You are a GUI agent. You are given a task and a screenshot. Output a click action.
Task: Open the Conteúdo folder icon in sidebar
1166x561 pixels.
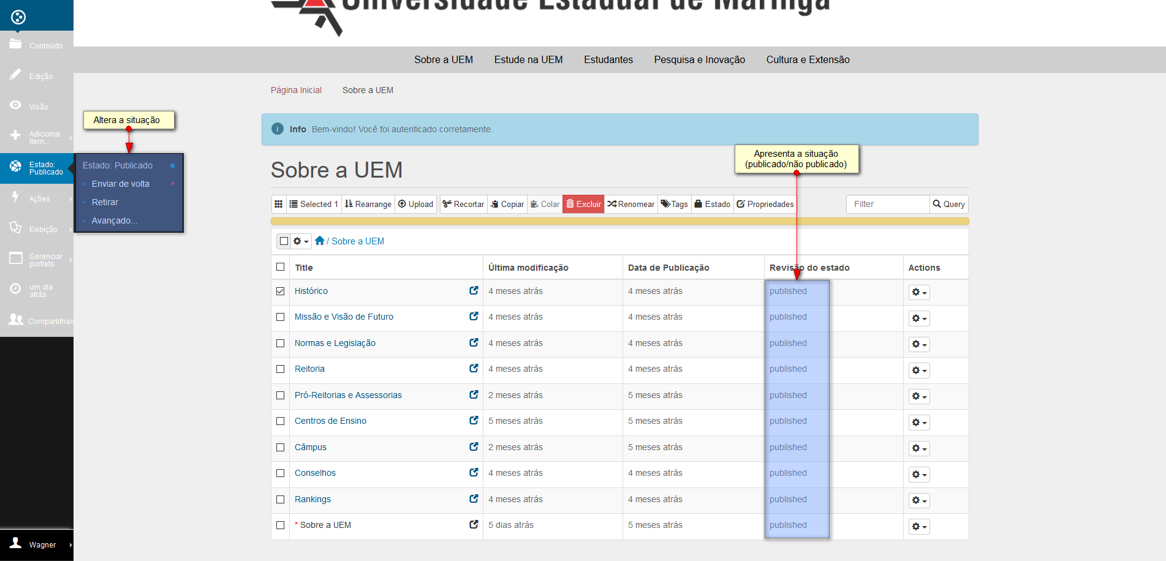coord(16,44)
